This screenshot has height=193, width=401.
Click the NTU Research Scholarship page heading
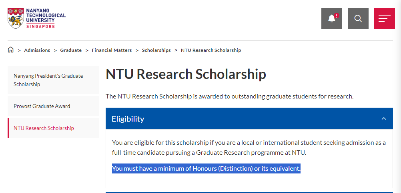point(186,74)
